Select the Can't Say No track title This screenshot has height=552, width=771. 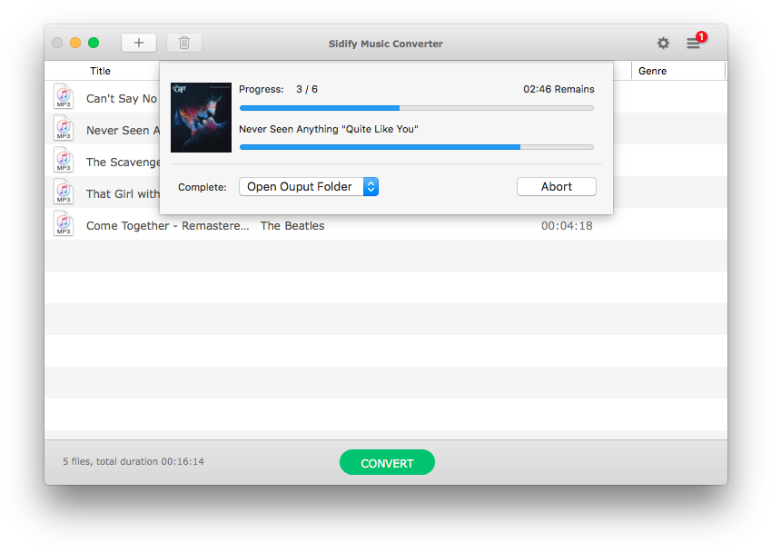point(122,99)
